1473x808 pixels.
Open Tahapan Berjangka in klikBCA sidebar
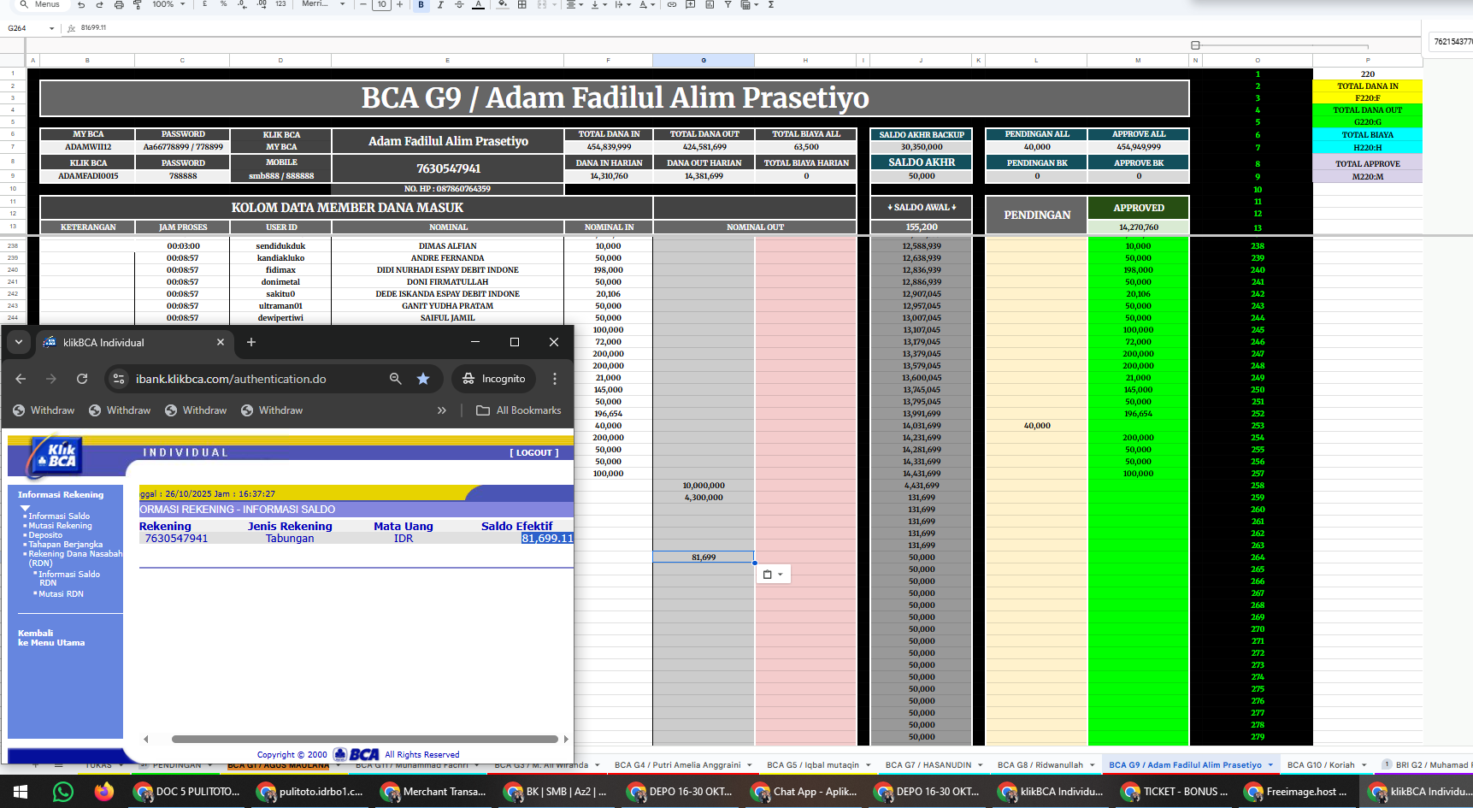65,544
